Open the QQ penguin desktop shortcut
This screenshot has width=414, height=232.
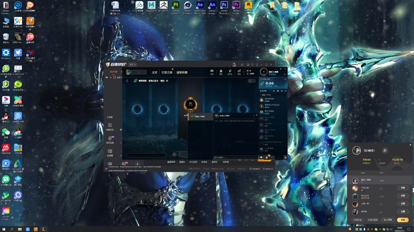coord(6,116)
